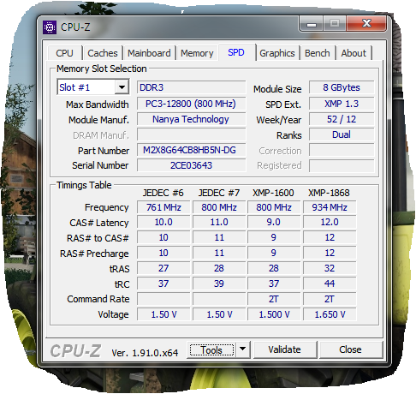Switch to the CPU tab
The image size is (416, 394).
64,53
